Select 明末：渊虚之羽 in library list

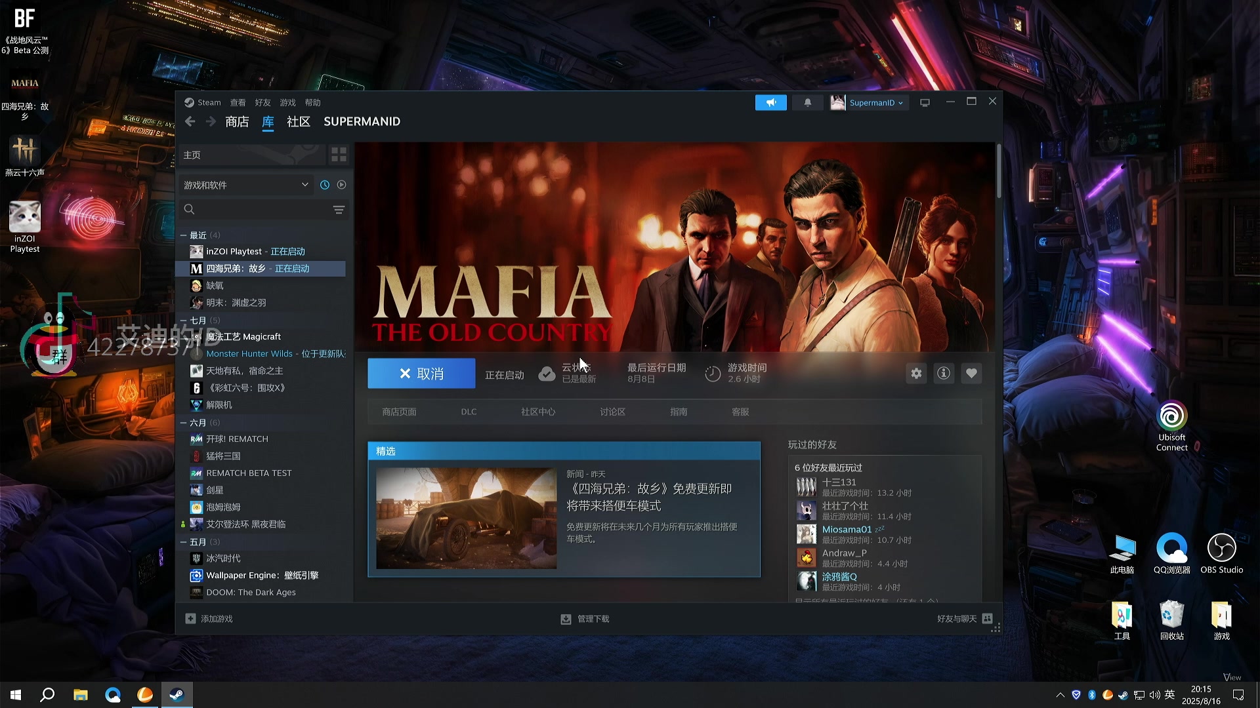click(261, 303)
